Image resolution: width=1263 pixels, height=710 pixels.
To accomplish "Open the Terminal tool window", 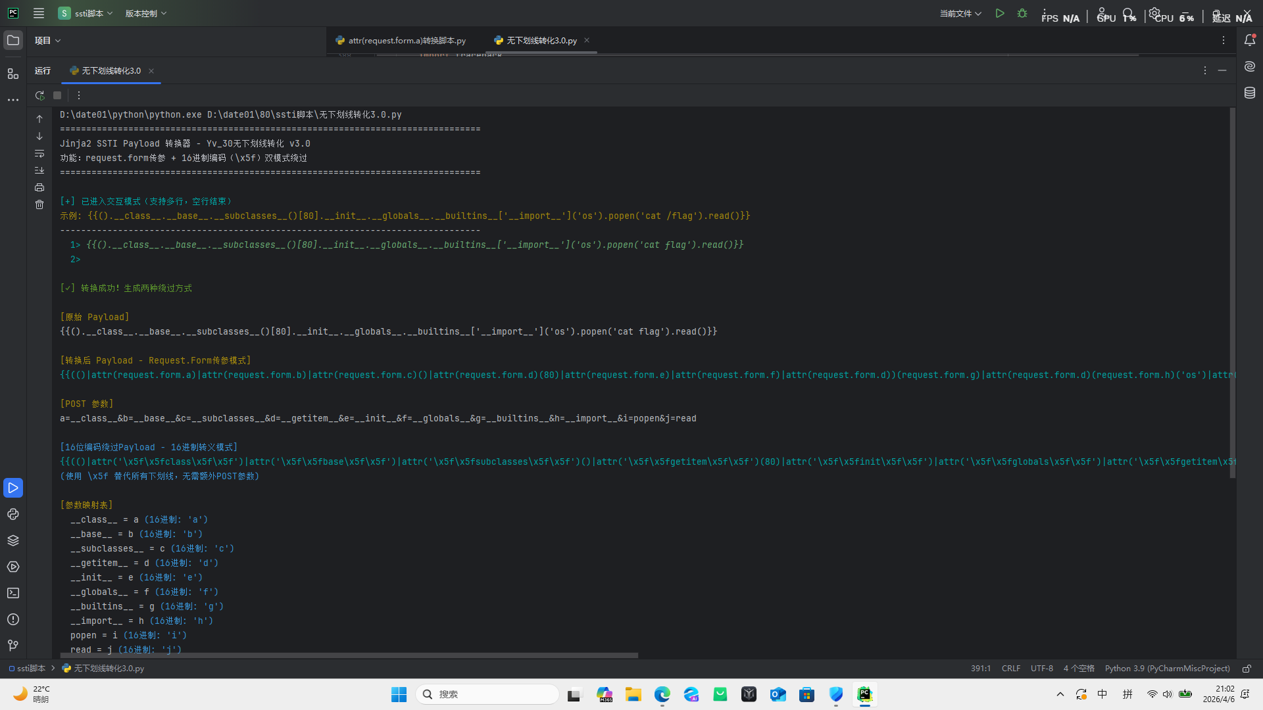I will 13,593.
